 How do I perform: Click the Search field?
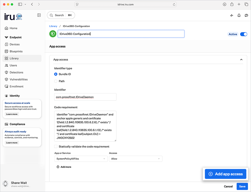click(x=61, y=15)
